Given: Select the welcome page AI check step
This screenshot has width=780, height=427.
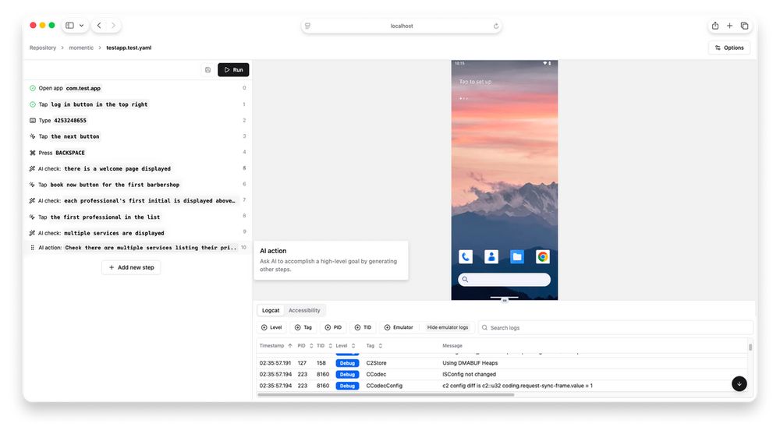Looking at the screenshot, I should pyautogui.click(x=138, y=168).
